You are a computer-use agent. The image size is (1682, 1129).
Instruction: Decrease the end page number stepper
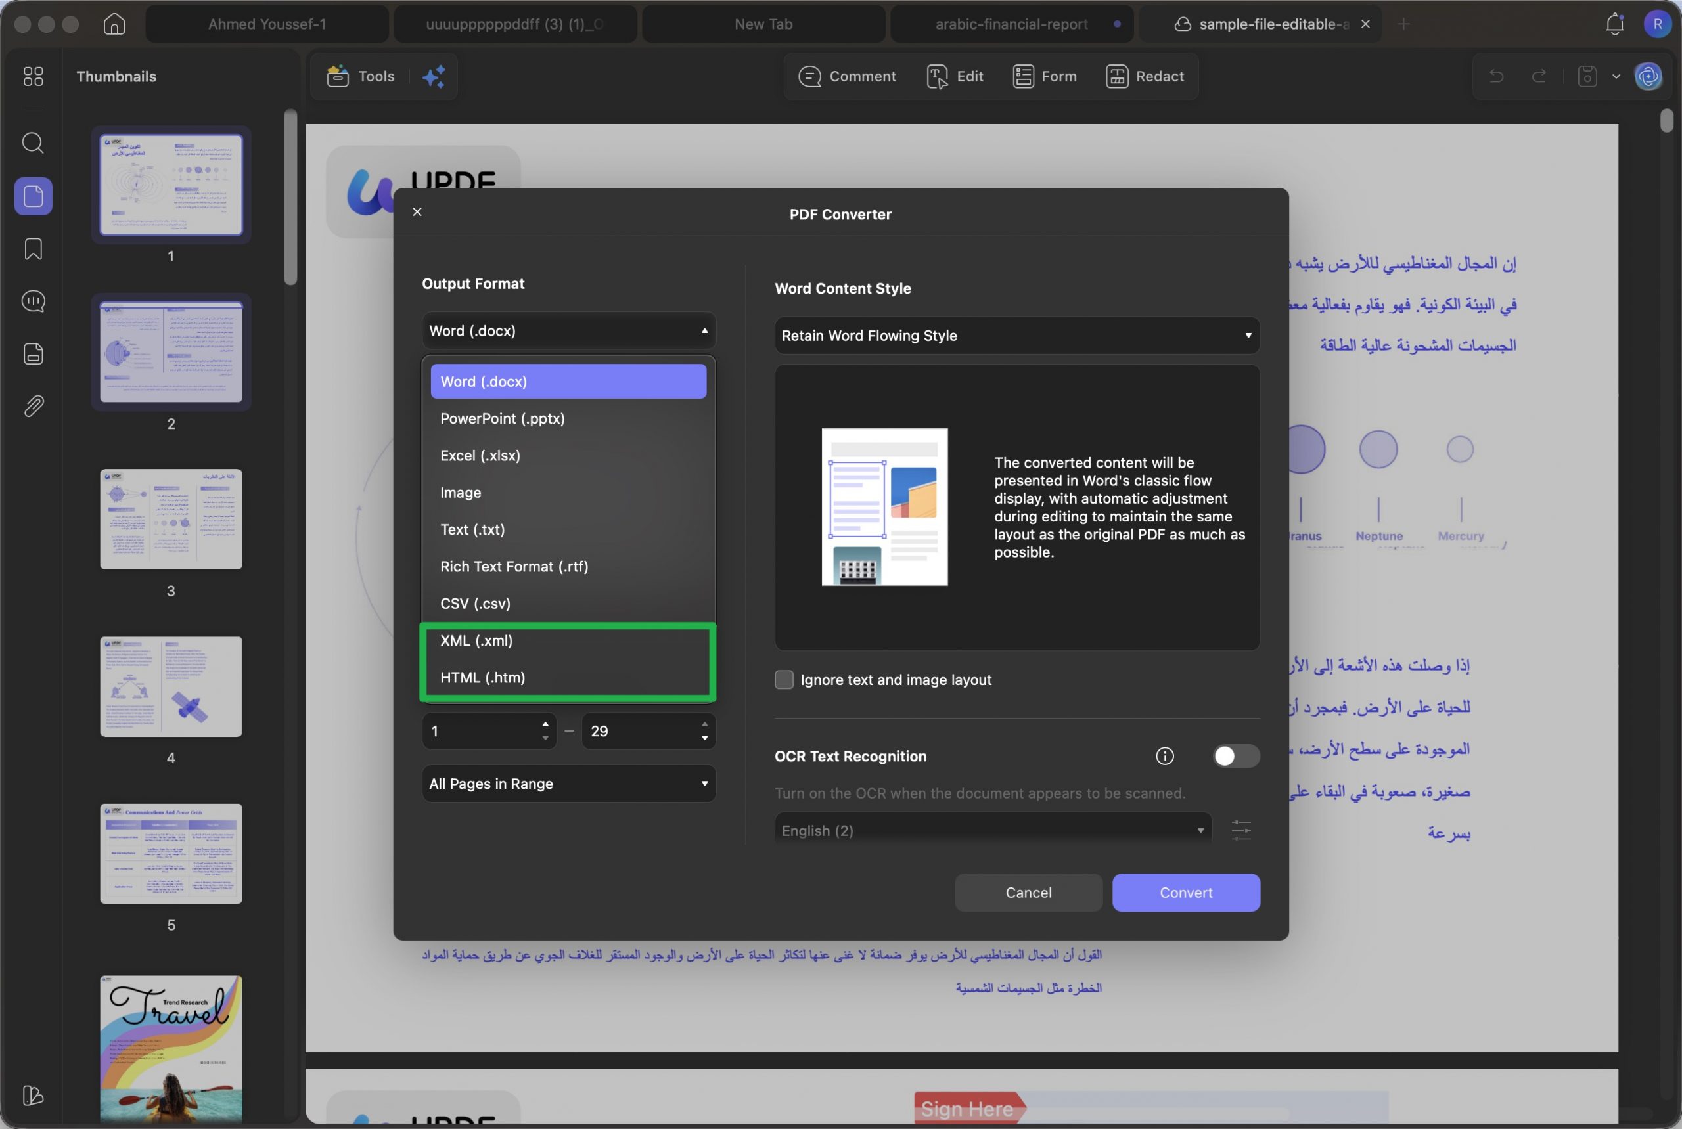pyautogui.click(x=704, y=738)
